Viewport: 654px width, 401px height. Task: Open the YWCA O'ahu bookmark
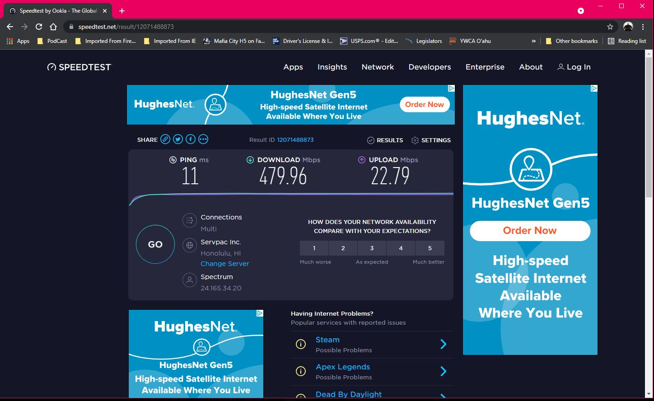coord(470,41)
